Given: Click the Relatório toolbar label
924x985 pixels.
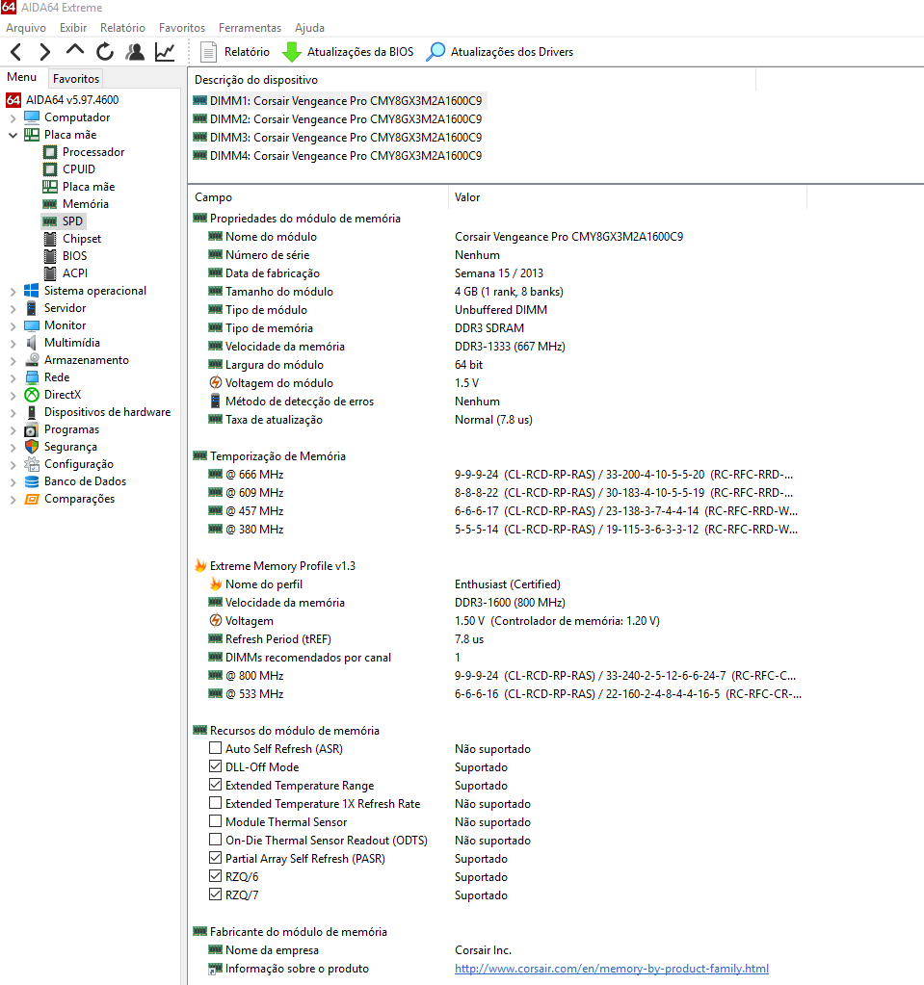Looking at the screenshot, I should (x=247, y=51).
